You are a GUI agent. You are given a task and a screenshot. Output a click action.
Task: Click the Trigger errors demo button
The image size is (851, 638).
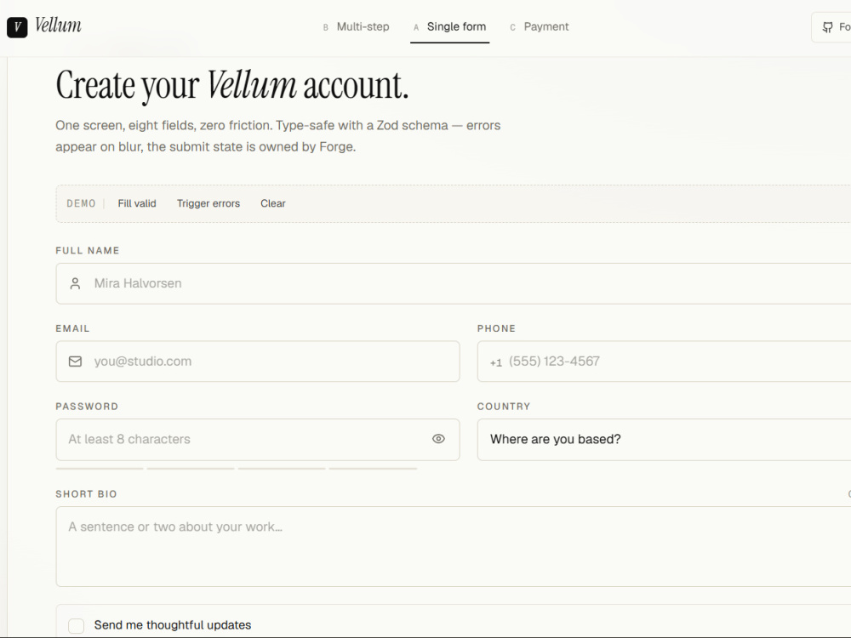pos(208,203)
